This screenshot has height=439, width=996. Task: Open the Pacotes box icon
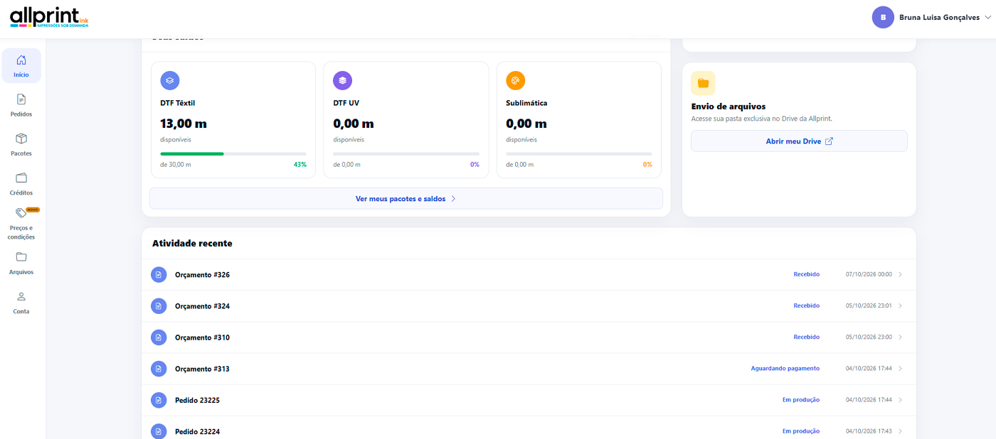[21, 139]
